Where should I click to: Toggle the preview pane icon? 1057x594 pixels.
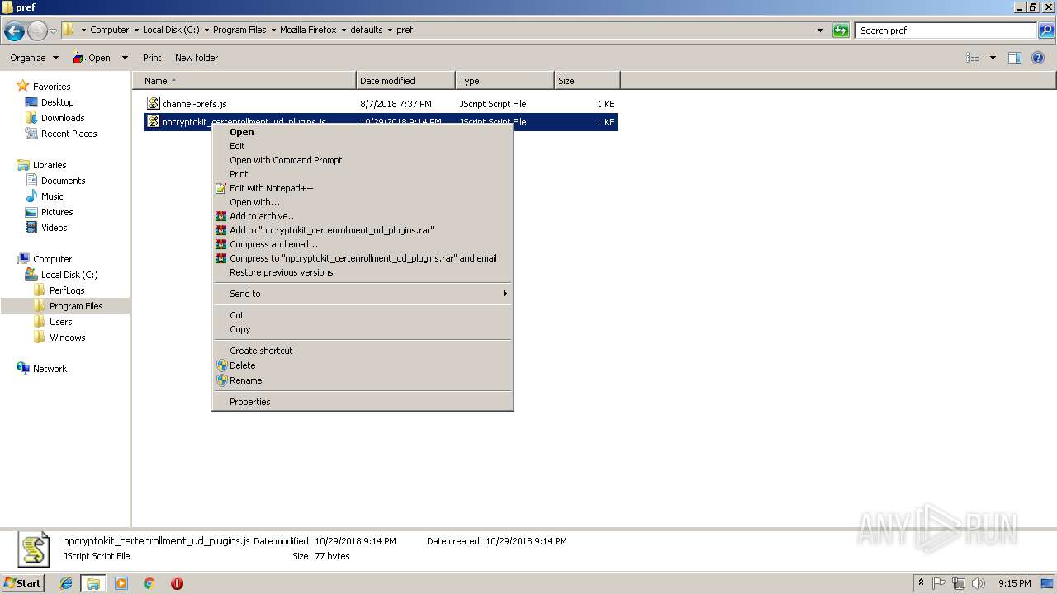click(x=1015, y=58)
